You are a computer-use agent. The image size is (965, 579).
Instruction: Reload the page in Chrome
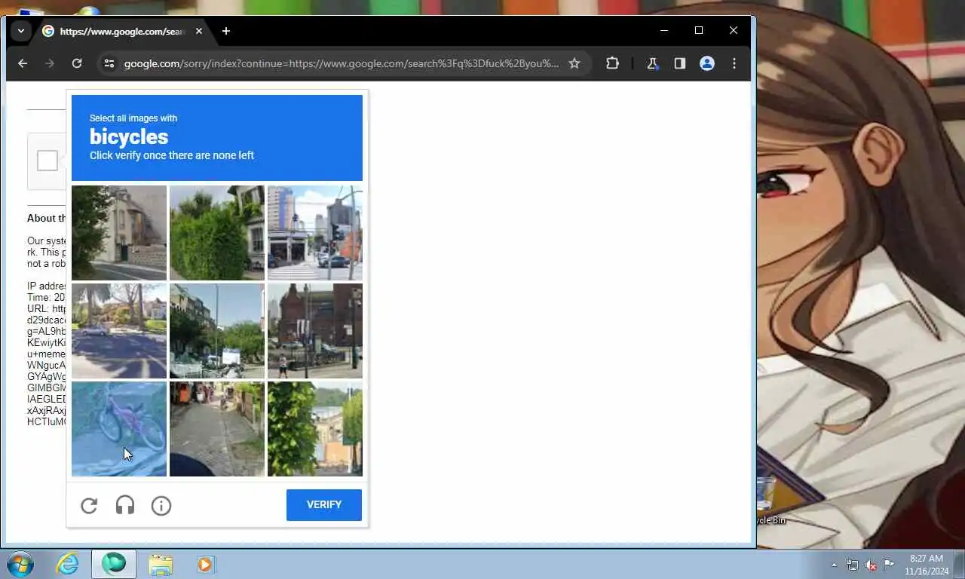tap(77, 63)
